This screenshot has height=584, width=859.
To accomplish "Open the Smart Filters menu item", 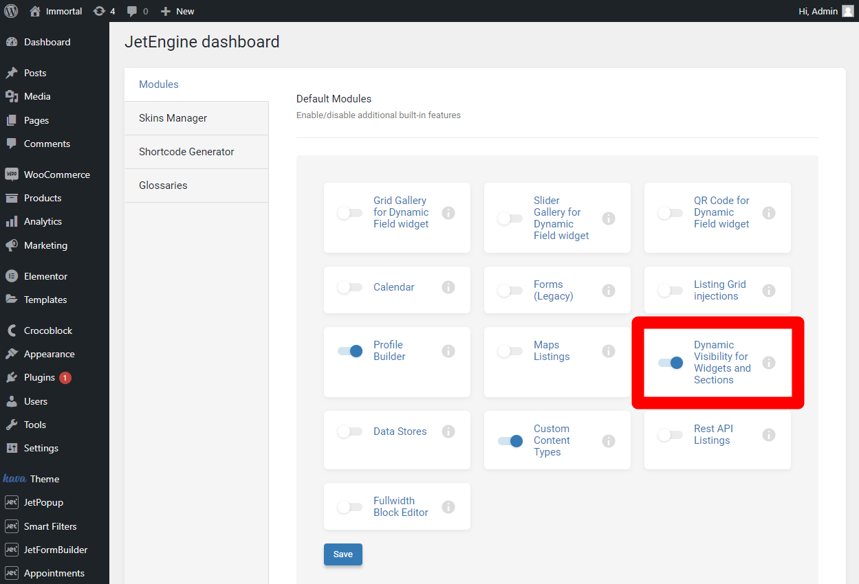I will 54,526.
